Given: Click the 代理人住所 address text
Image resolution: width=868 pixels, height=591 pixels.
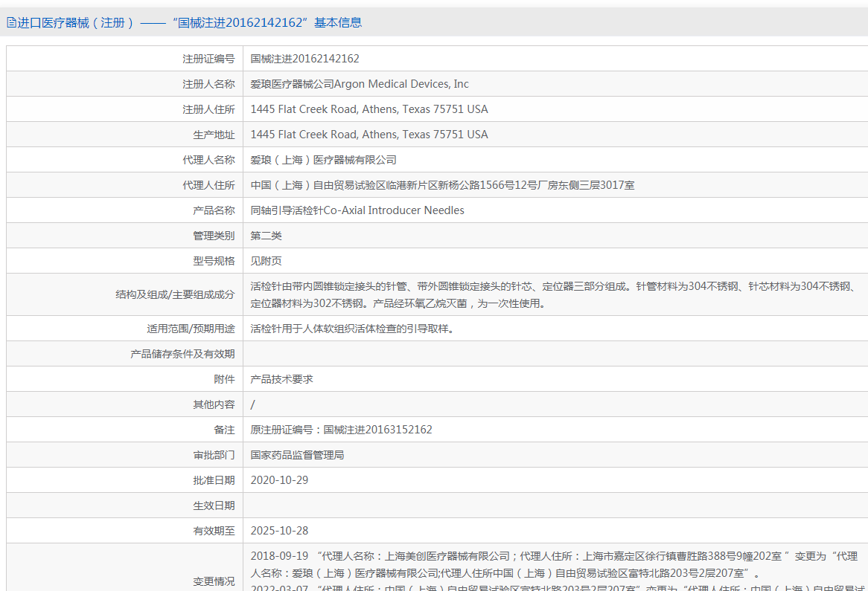Looking at the screenshot, I should [442, 185].
